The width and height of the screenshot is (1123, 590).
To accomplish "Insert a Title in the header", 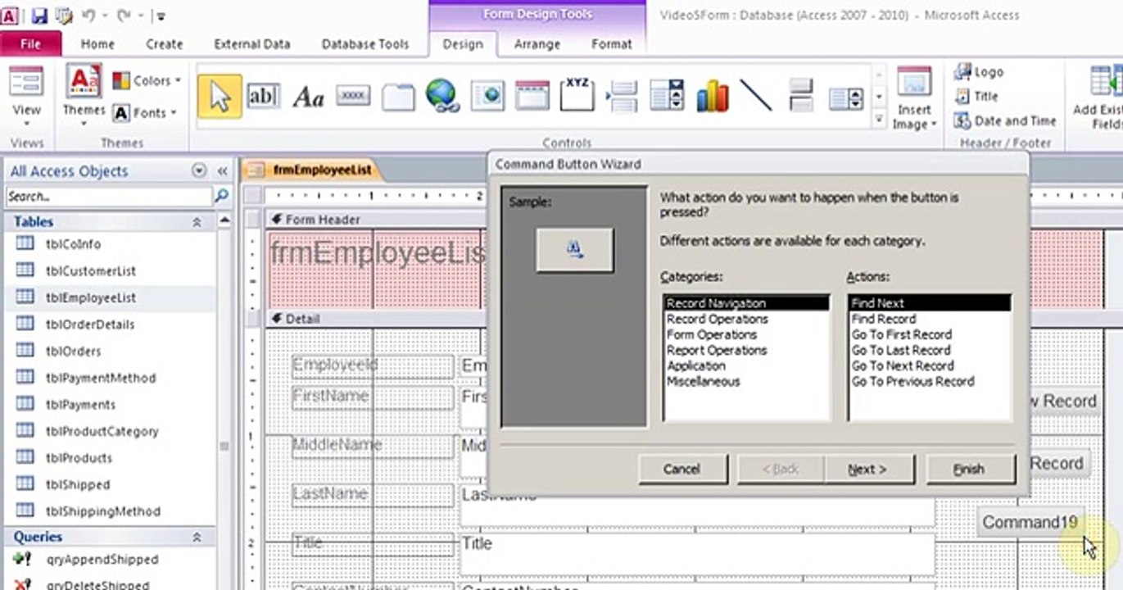I will (976, 96).
